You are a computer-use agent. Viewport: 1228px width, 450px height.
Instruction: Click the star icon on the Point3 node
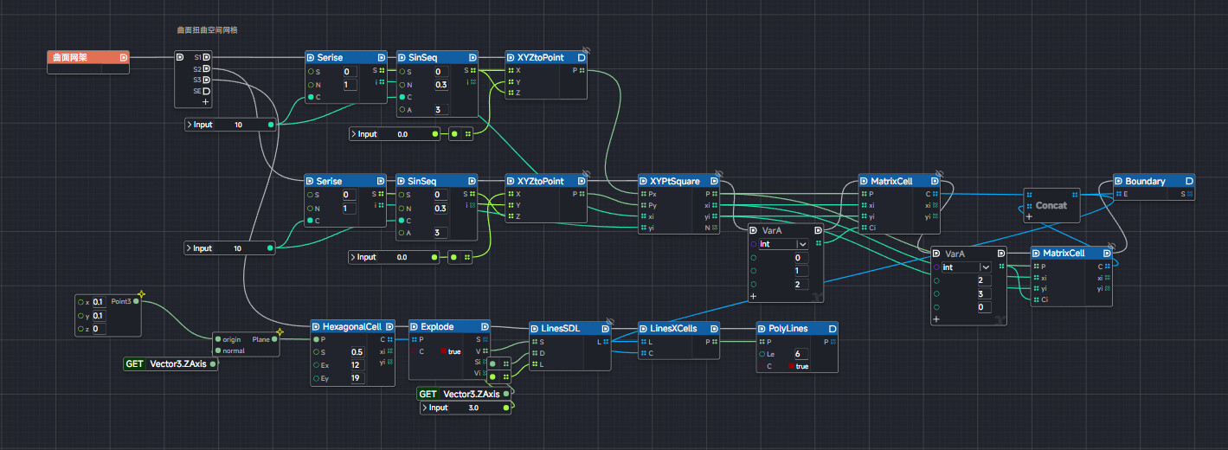click(x=141, y=294)
